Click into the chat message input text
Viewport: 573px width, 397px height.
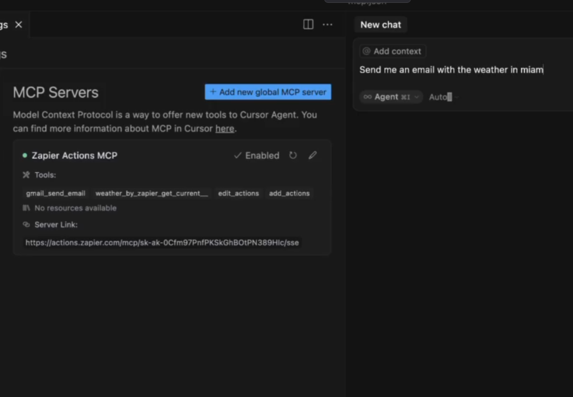click(451, 70)
